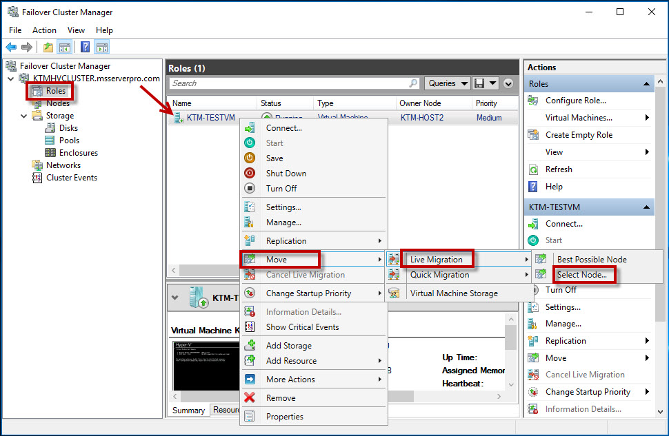Click the Up One Level folder toolbar icon

(x=48, y=47)
